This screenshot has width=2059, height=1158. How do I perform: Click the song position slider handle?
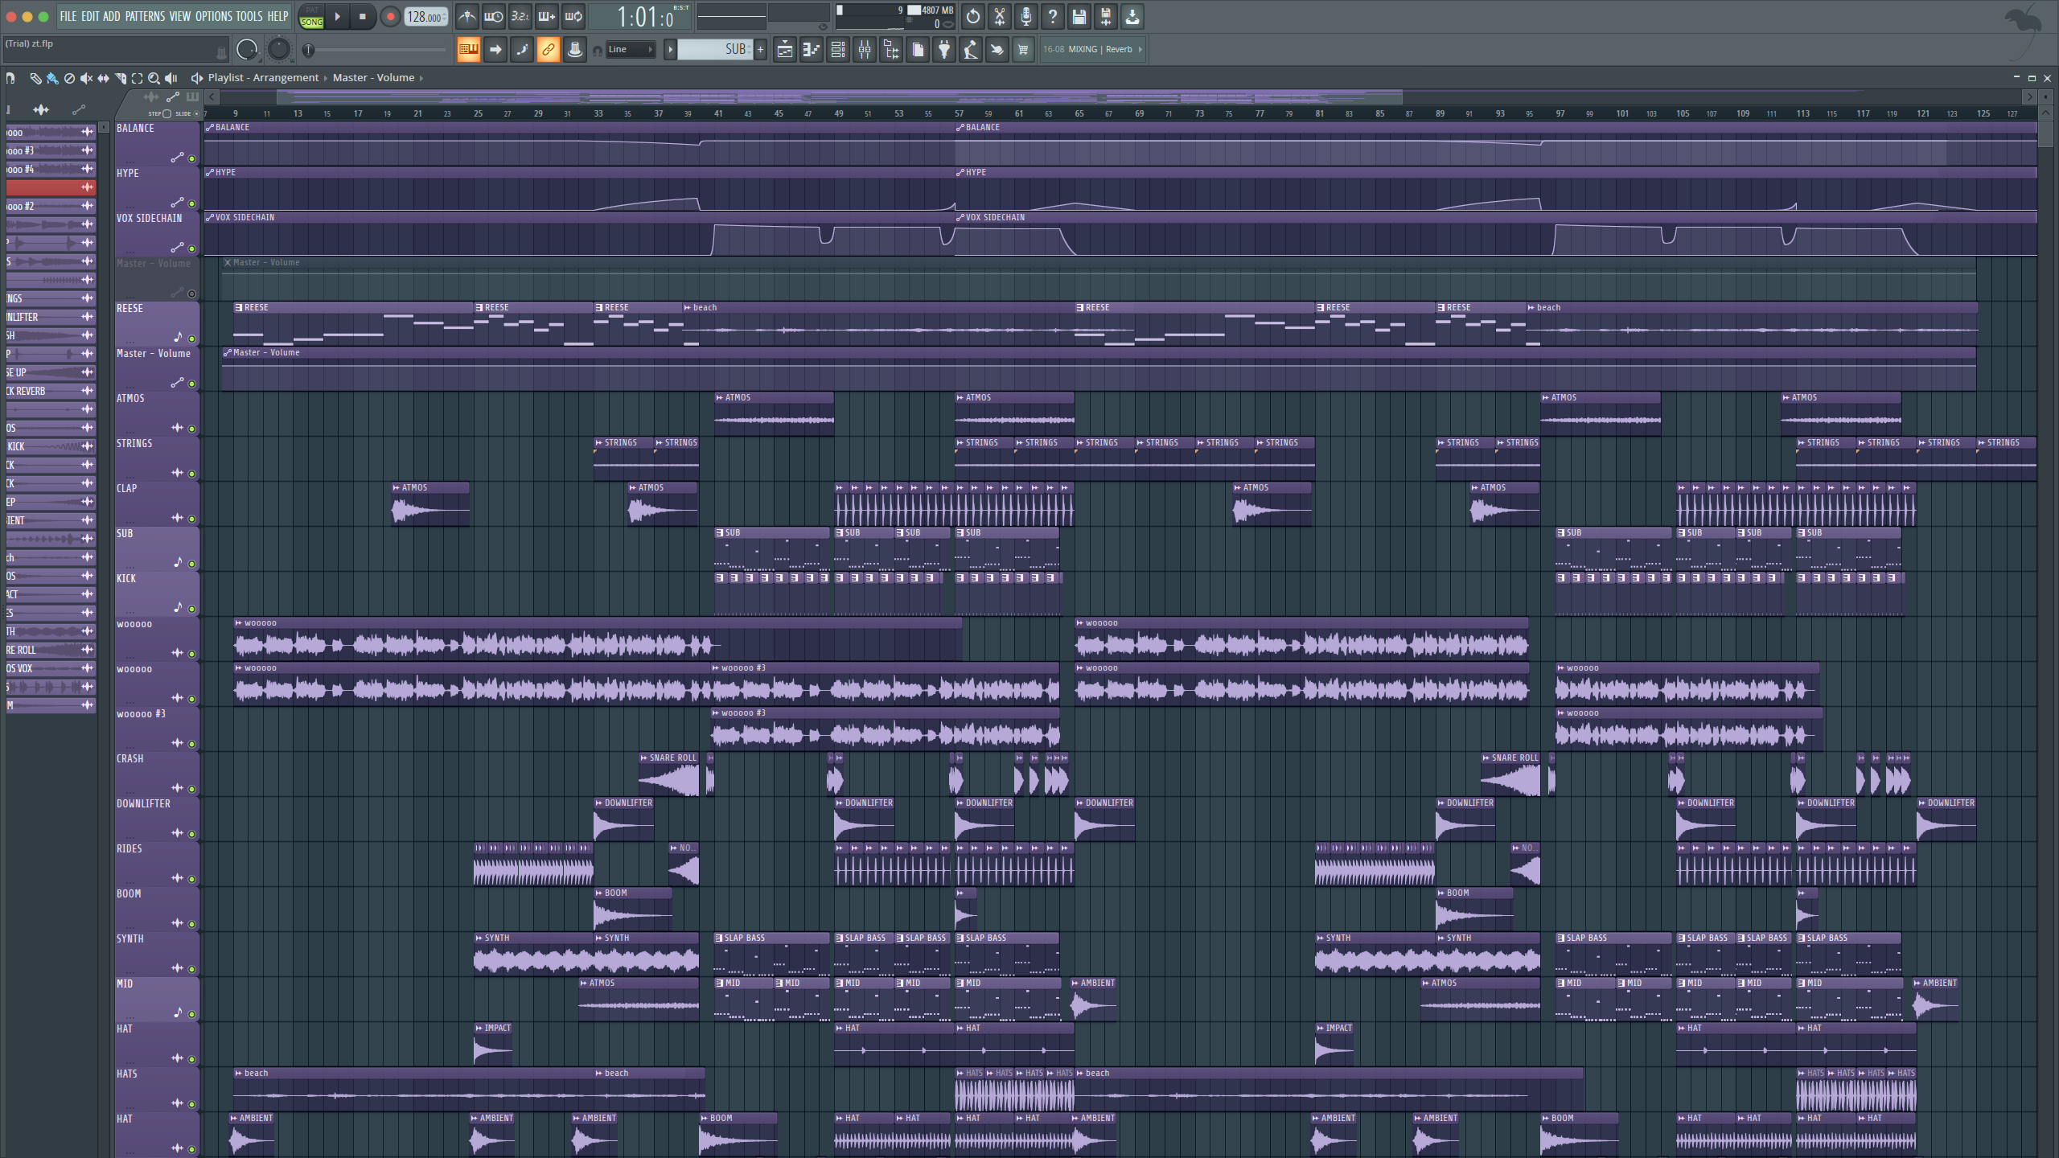[x=308, y=50]
